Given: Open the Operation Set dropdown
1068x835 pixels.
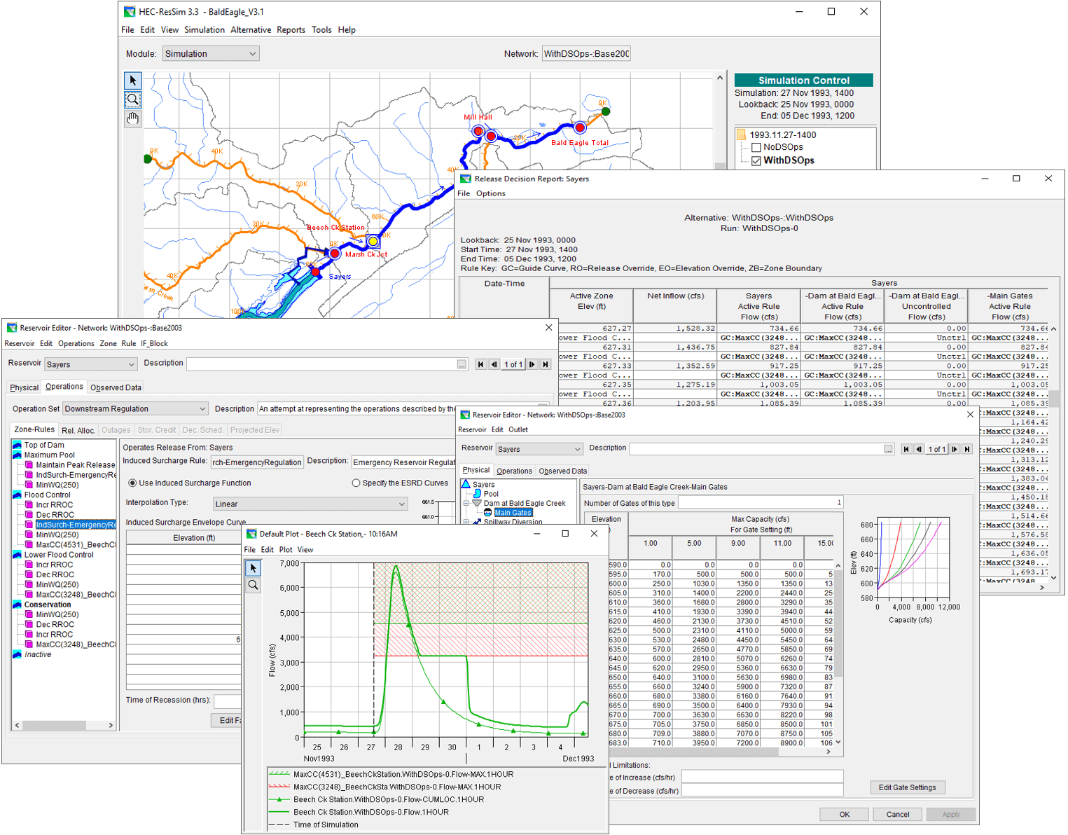Looking at the screenshot, I should point(136,409).
